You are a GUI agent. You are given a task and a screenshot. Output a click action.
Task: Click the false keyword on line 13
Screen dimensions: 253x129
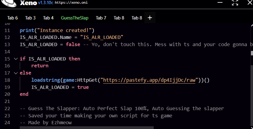[73, 44]
